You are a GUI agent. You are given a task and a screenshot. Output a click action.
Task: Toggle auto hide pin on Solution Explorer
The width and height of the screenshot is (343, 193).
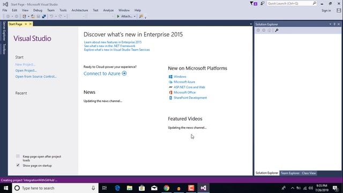(x=334, y=24)
